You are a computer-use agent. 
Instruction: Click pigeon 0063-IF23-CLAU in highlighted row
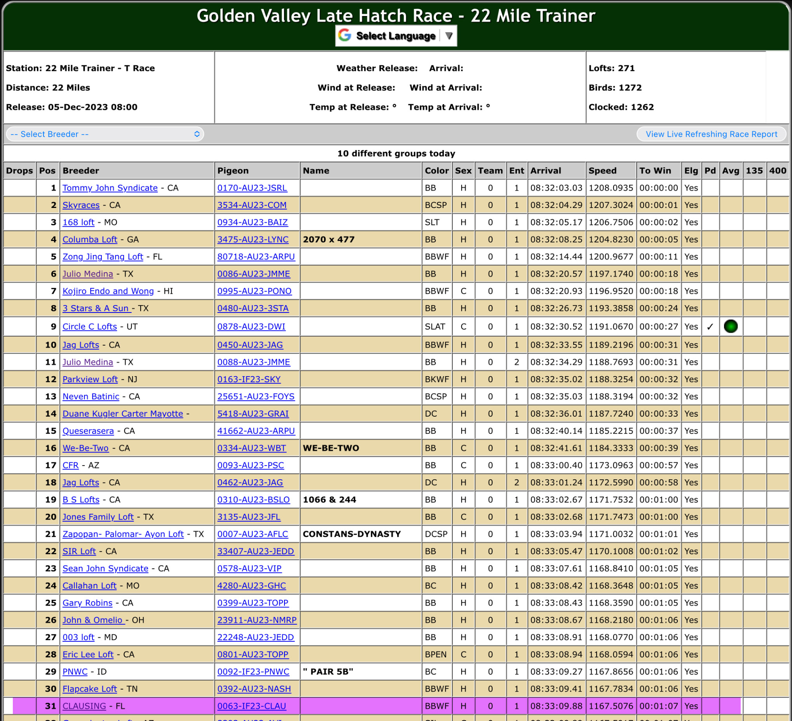point(251,706)
